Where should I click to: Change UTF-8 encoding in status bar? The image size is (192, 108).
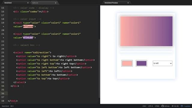click(151, 106)
